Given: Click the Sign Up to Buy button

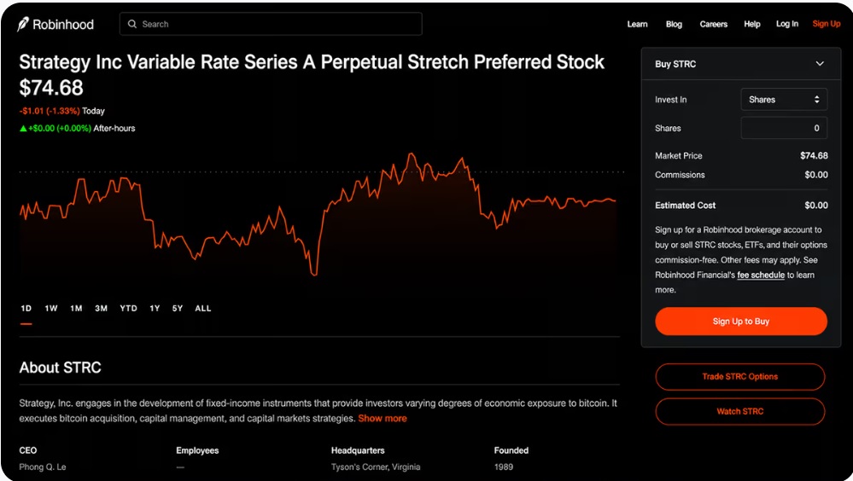Looking at the screenshot, I should 741,322.
